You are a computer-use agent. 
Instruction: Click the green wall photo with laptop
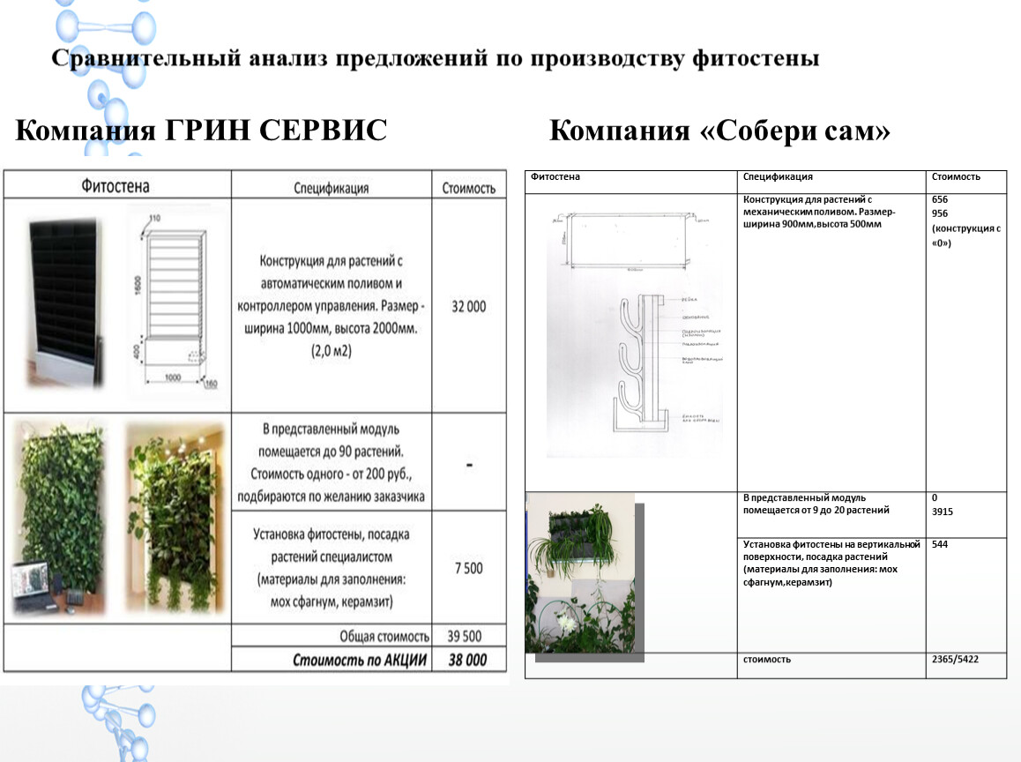(58, 519)
